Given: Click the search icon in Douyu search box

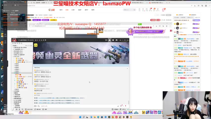Looking at the screenshot, I should 134,10.
